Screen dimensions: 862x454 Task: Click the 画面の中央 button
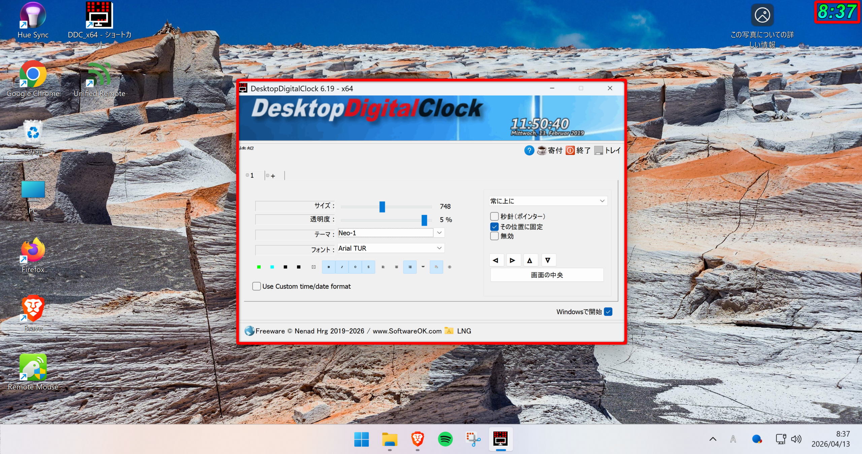coord(546,275)
